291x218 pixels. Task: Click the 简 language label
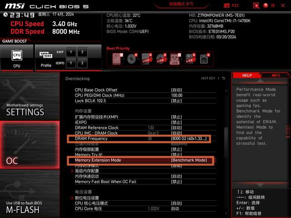tap(273, 5)
